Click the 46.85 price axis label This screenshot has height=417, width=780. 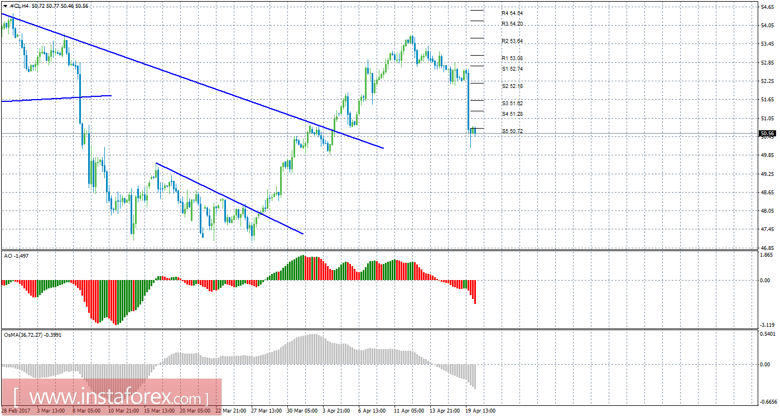click(x=767, y=248)
